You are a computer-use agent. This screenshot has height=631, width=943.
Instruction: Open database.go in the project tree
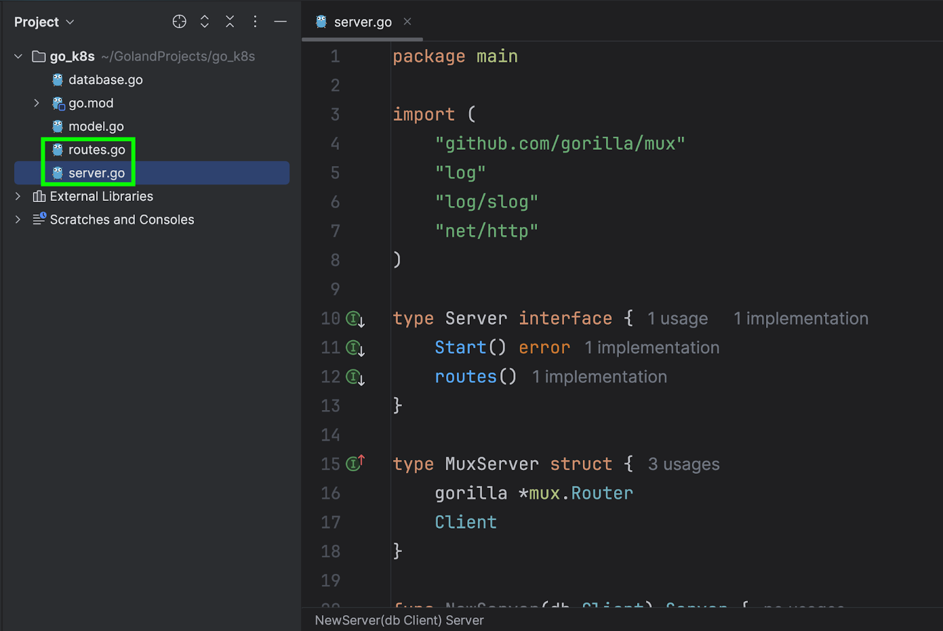105,80
